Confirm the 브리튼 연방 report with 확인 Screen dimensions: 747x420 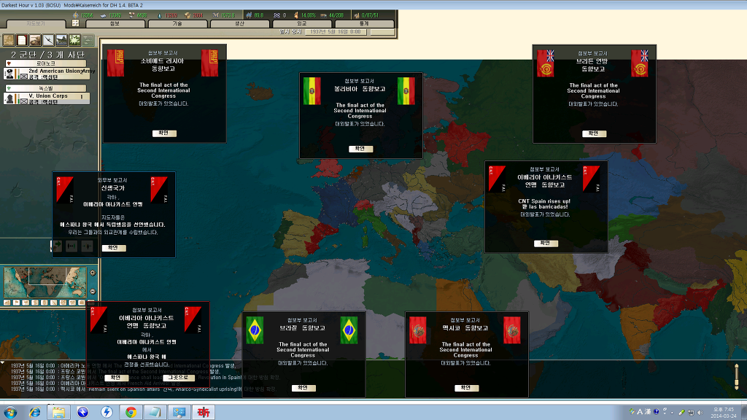tap(594, 134)
